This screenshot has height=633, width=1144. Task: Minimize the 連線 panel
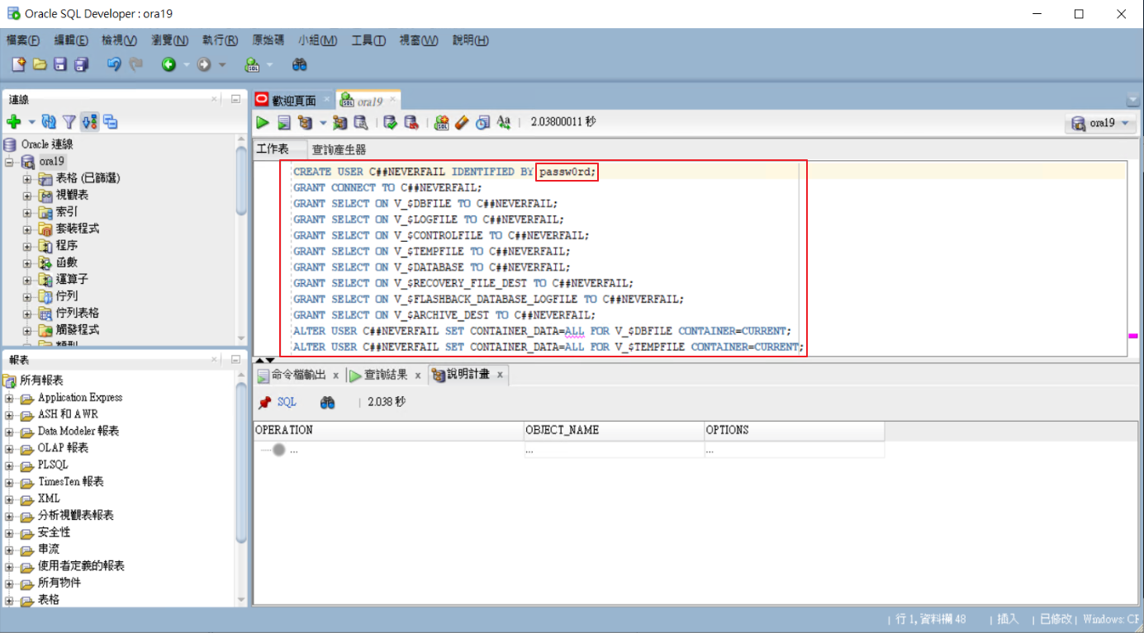235,99
